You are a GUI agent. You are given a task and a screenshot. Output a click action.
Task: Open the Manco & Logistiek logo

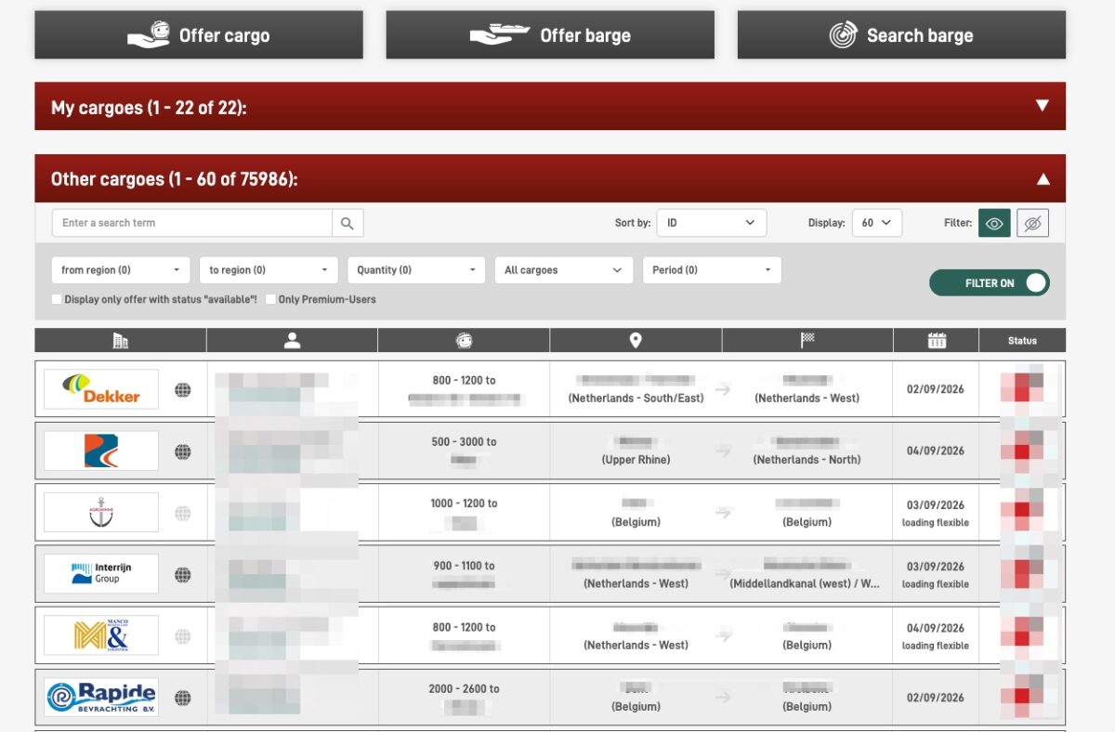101,635
